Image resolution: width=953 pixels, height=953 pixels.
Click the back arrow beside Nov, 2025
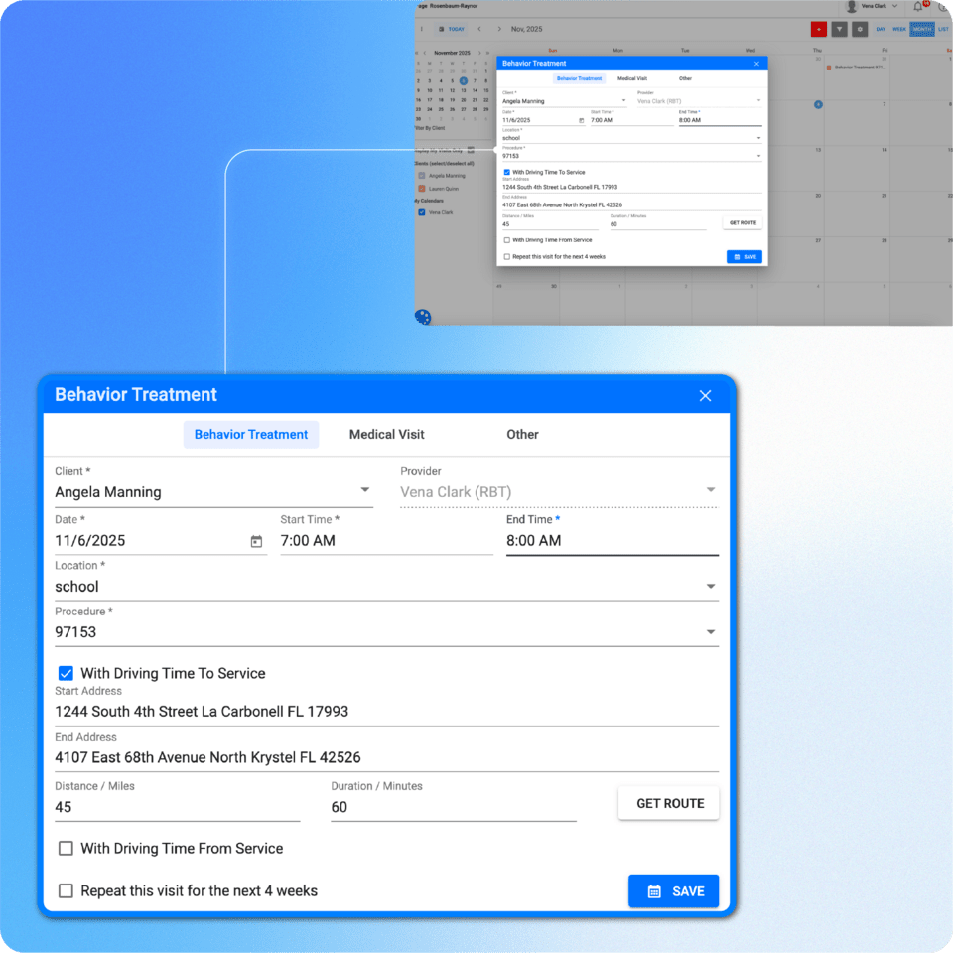tap(478, 29)
